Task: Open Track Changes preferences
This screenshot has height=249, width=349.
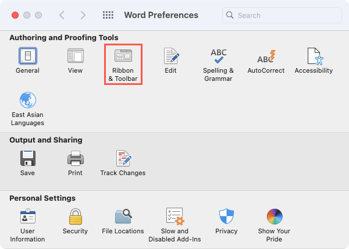Action: pos(123,159)
